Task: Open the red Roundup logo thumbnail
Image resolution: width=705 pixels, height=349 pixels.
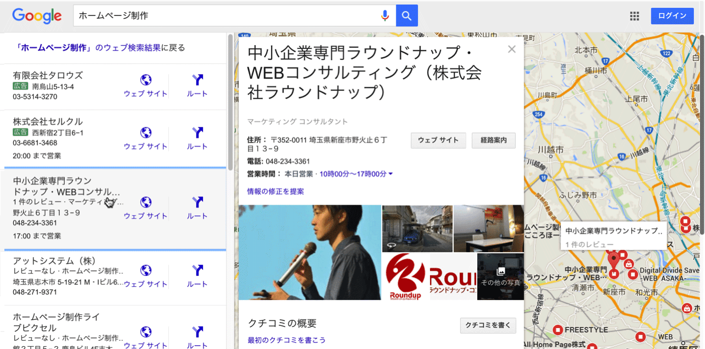Action: pyautogui.click(x=406, y=276)
